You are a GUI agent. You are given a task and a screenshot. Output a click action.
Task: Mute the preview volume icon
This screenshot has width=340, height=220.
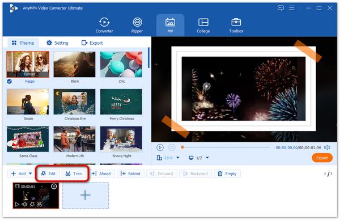[x=327, y=147]
